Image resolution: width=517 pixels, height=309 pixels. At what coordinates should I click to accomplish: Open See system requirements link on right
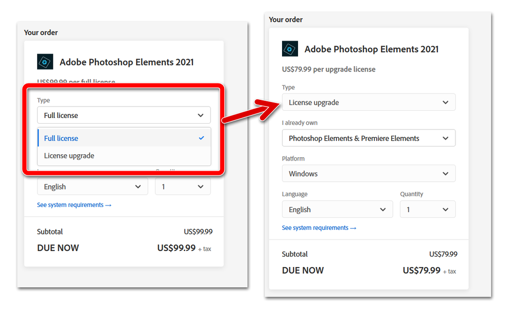319,228
